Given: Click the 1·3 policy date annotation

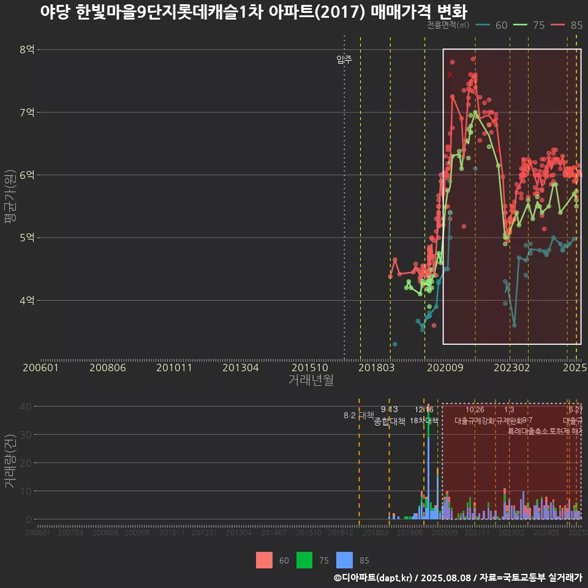Looking at the screenshot, I should pos(509,410).
